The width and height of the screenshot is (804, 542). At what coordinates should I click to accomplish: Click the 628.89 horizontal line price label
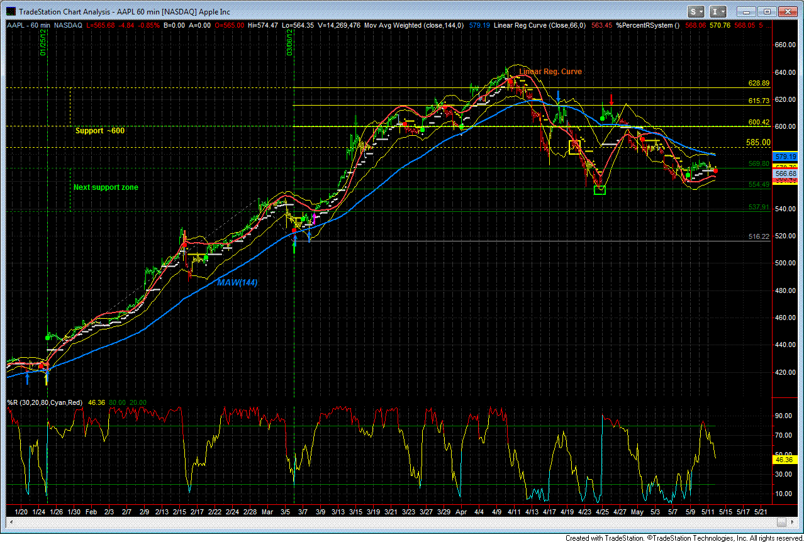coord(759,83)
